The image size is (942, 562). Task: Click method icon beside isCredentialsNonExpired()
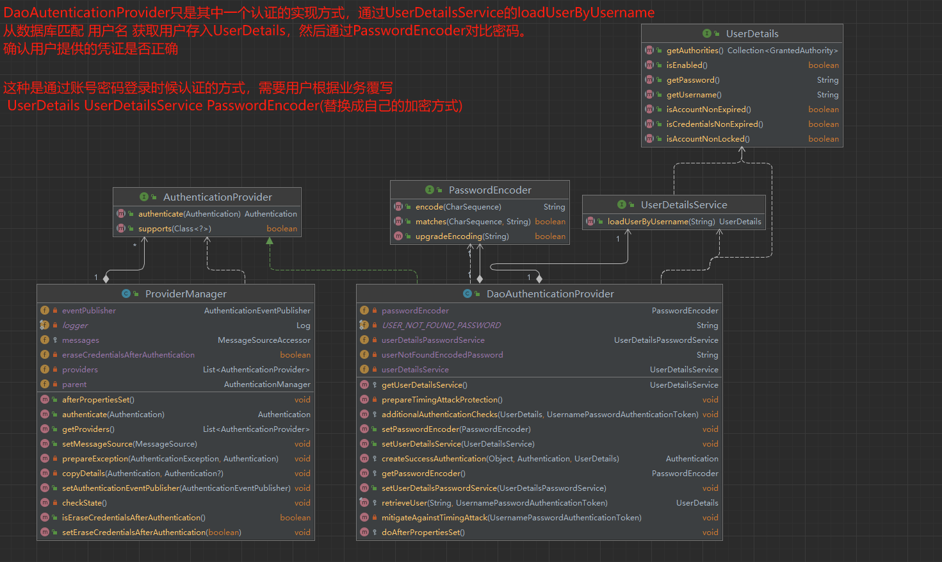point(649,124)
